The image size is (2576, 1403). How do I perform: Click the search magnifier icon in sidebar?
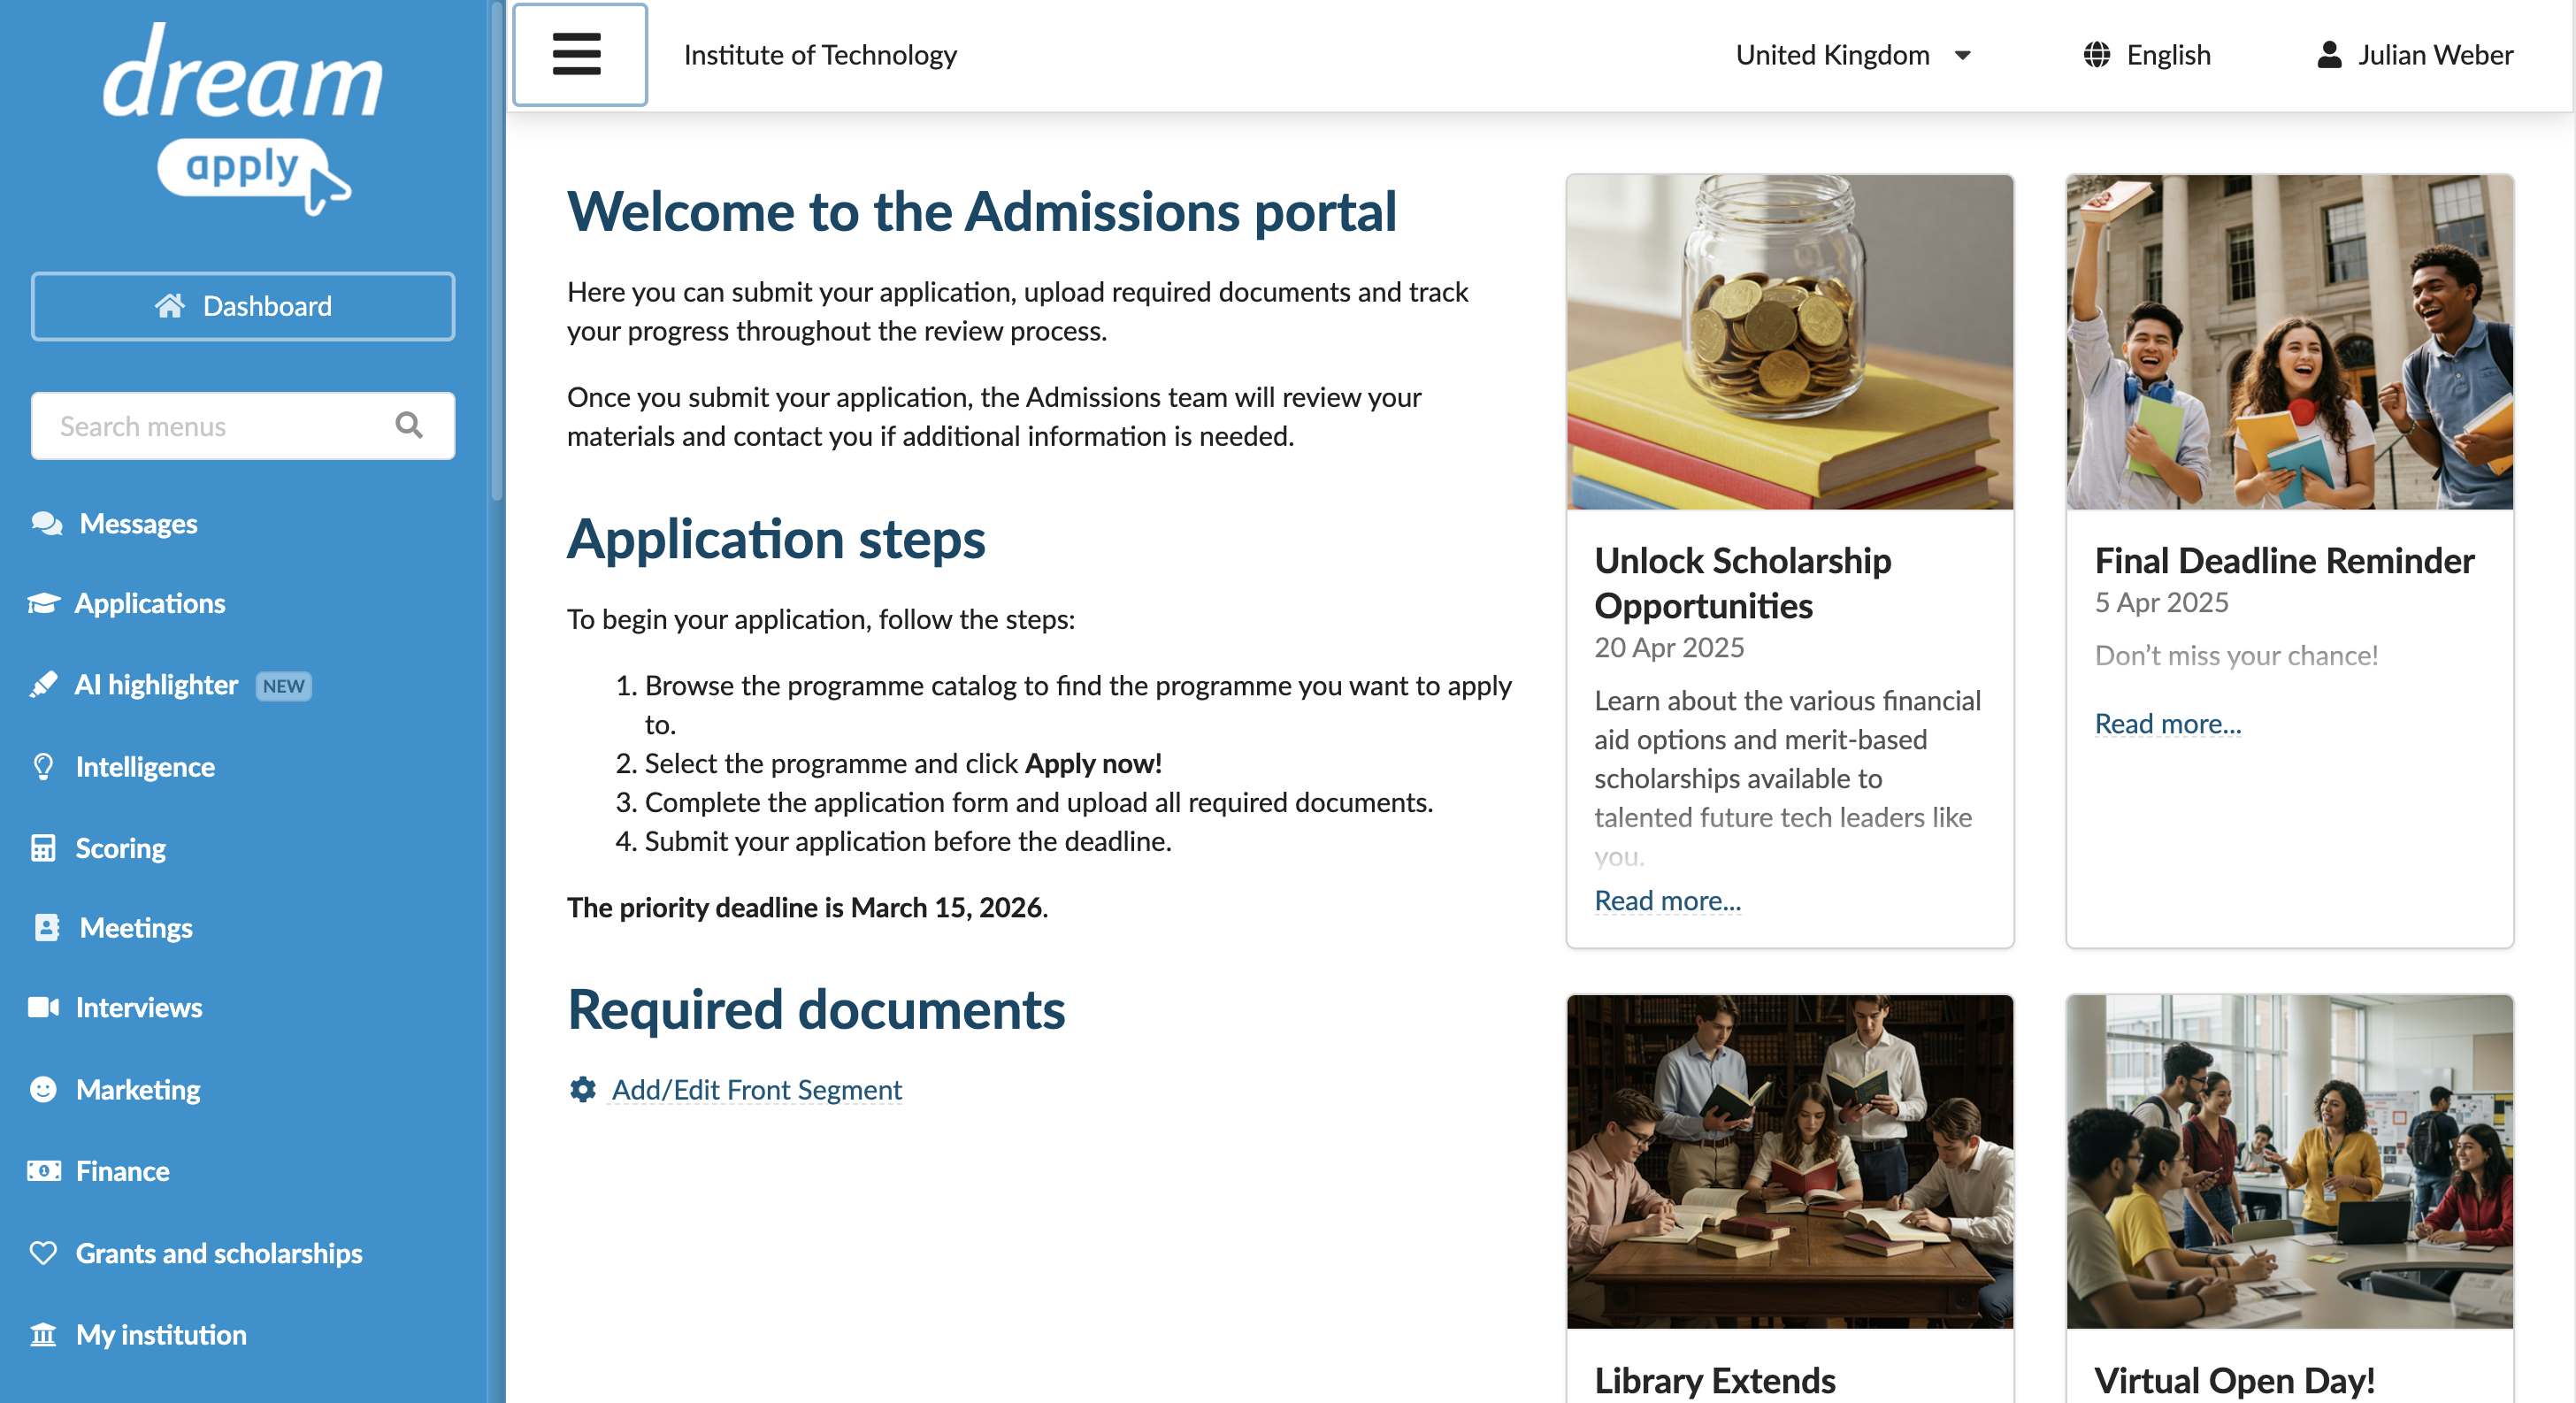pyautogui.click(x=409, y=426)
